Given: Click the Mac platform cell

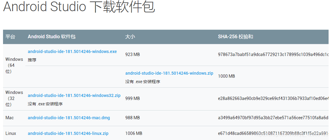Looking at the screenshot, I should click(x=9, y=118).
